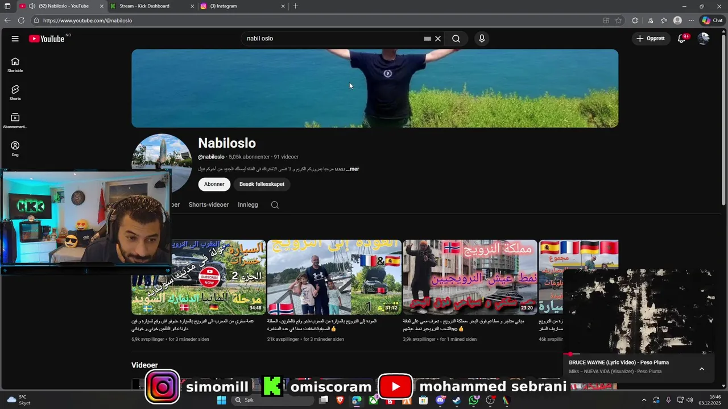This screenshot has width=728, height=409.
Task: Subscribe with the Abonner button
Action: 214,184
